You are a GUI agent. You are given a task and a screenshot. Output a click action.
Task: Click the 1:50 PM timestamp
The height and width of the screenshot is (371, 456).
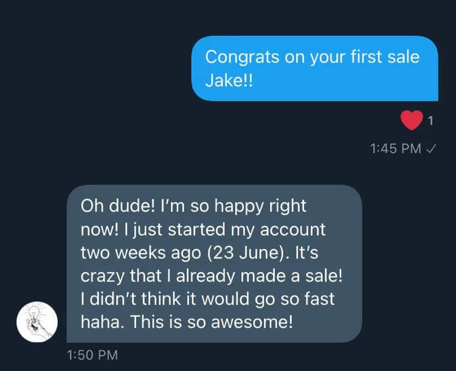tap(91, 354)
